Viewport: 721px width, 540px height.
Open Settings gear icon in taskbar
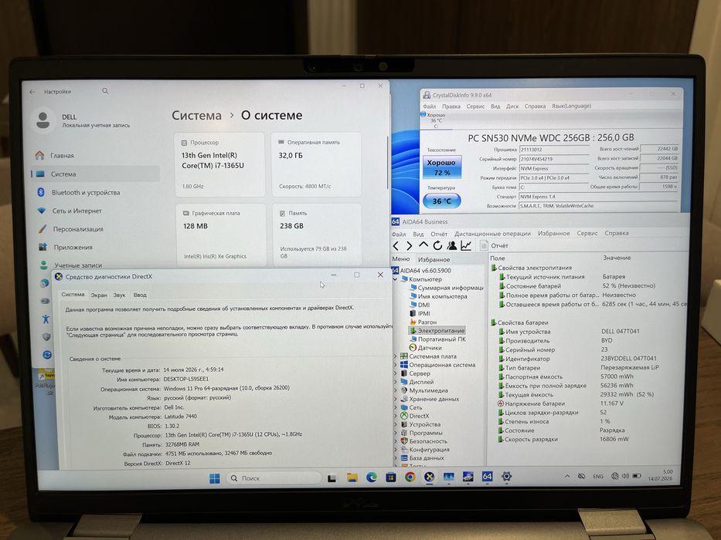(x=506, y=476)
